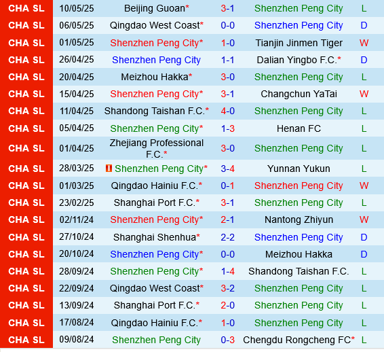384x352 pixels.
Task: Open Yunnan Yukun team link
Action: [299, 169]
